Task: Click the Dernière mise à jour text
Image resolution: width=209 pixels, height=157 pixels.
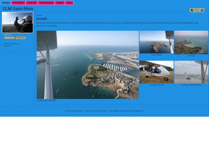Action: pos(12,44)
